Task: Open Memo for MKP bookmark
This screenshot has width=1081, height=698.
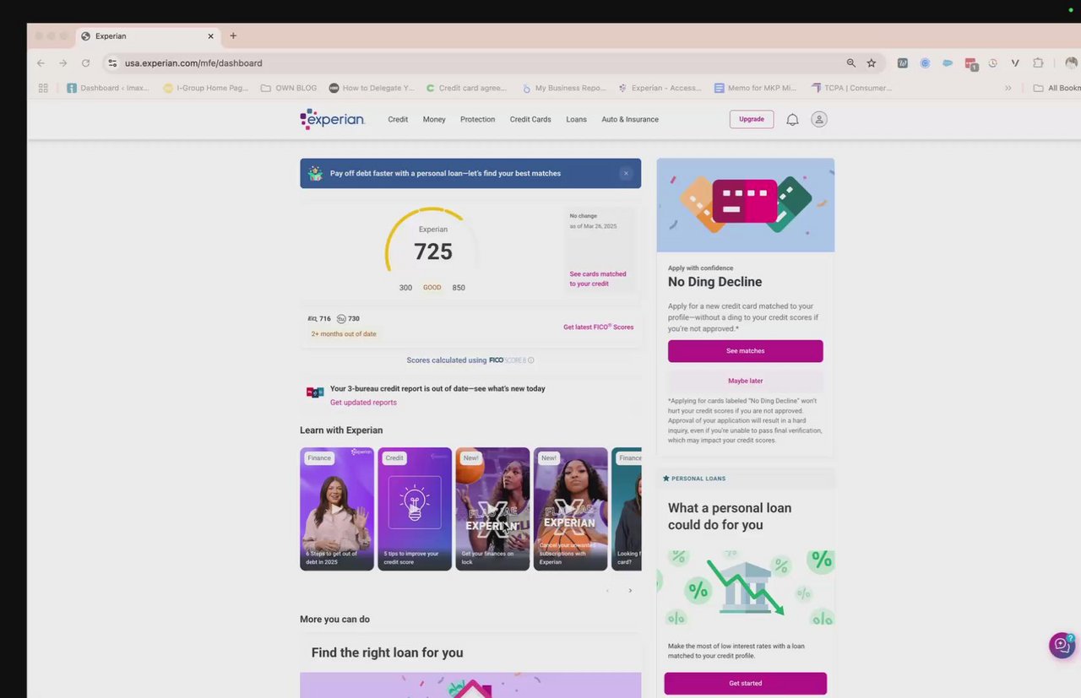Action: pos(756,88)
